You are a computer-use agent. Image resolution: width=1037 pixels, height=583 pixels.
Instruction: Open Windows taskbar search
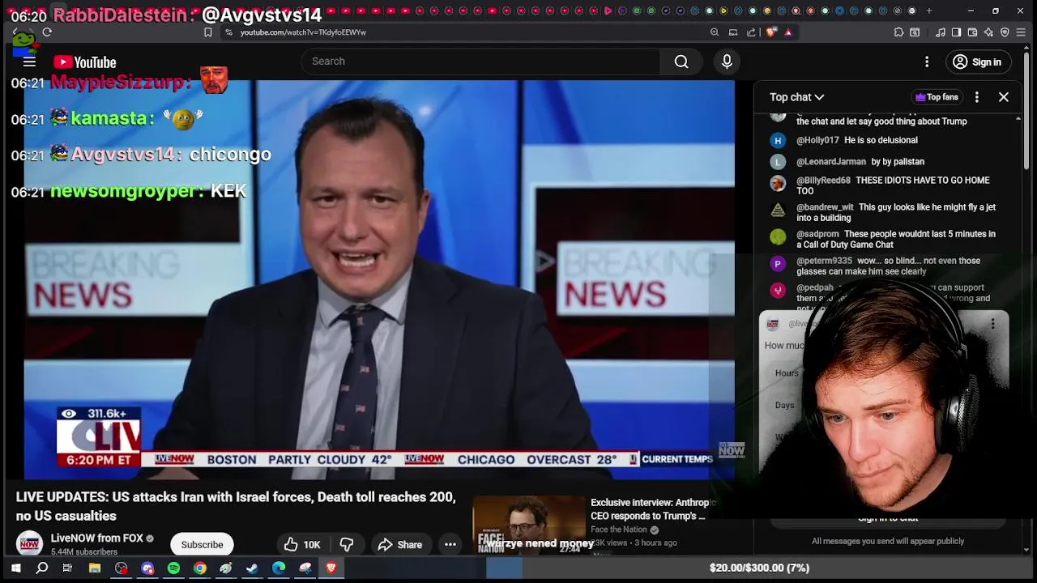42,568
